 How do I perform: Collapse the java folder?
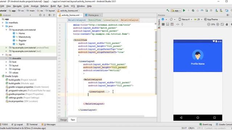pos(3,26)
